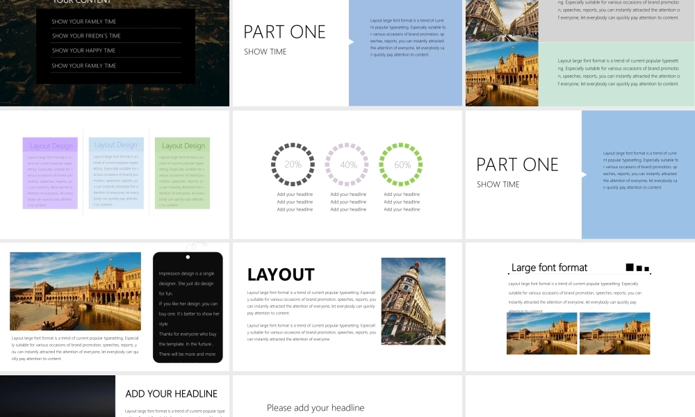Select the Large font format title
Image resolution: width=695 pixels, height=417 pixels.
tap(549, 268)
